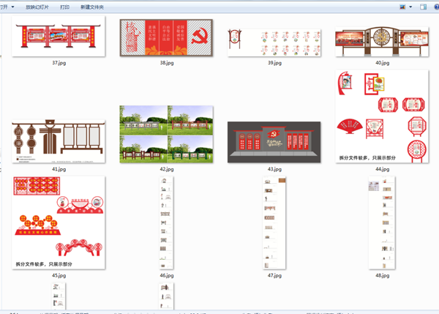Image resolution: width=439 pixels, height=314 pixels.
Task: Expand the view options dropdown arrow
Action: [411, 7]
